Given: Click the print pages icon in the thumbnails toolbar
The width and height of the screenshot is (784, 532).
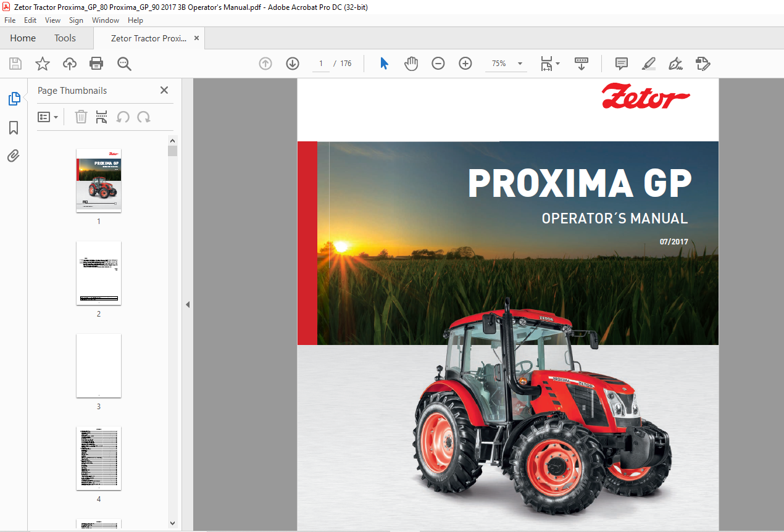Looking at the screenshot, I should [x=102, y=117].
